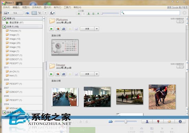Click the rotate counter-clockwise icon
The image size is (189, 133).
coord(81,122)
